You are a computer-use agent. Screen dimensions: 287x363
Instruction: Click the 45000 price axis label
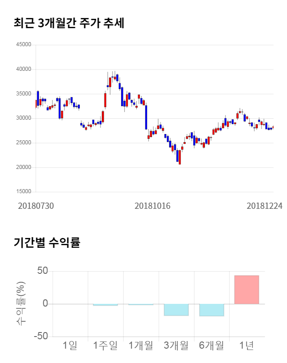23,45
